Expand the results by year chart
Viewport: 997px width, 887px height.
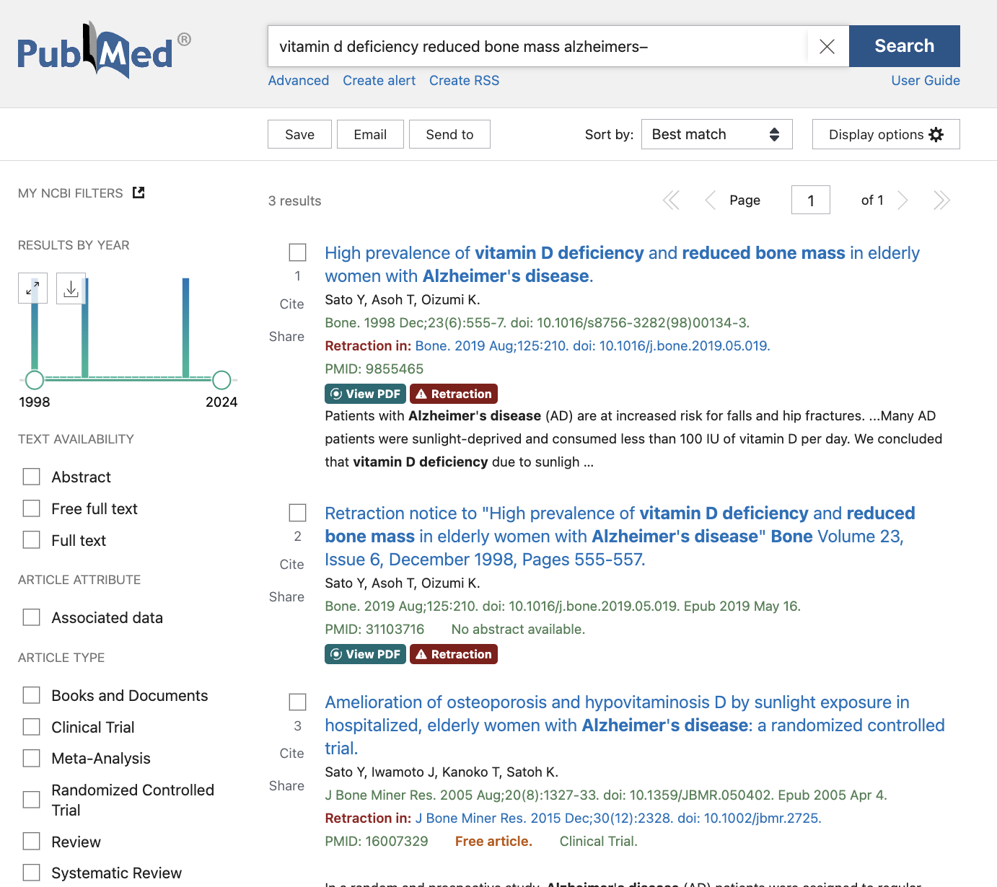tap(32, 288)
